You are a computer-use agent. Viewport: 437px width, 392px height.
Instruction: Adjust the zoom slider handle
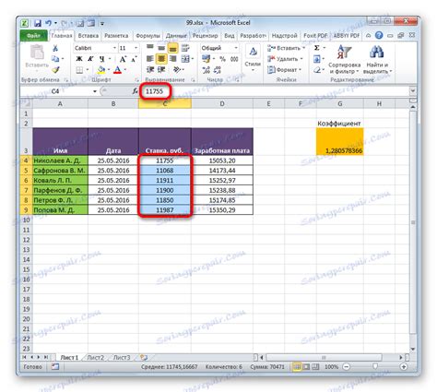tap(375, 366)
